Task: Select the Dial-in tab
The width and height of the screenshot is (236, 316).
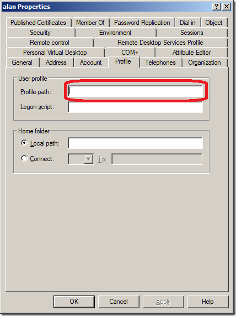Action: (187, 23)
